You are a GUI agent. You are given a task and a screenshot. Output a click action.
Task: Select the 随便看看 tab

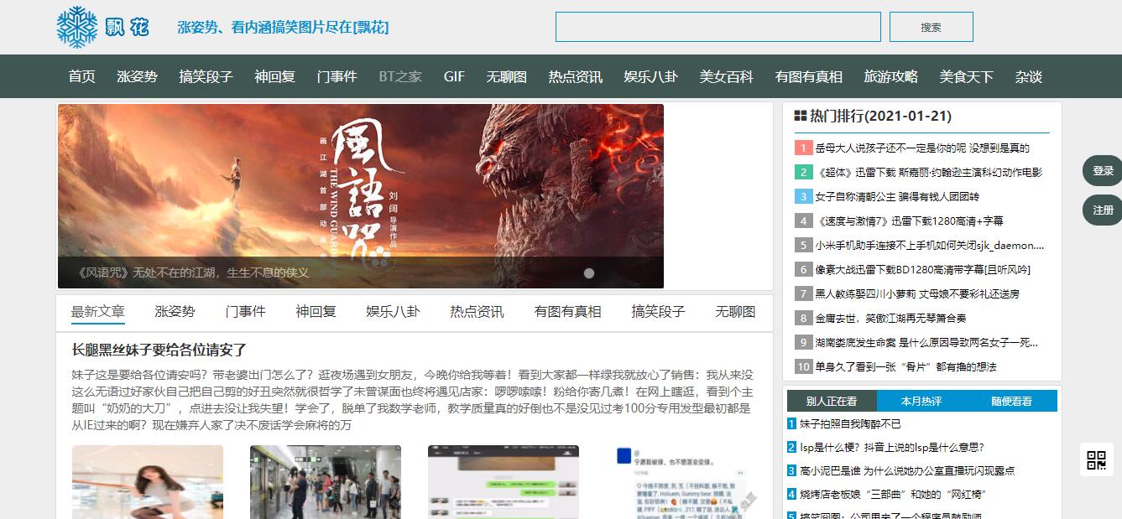(1012, 401)
